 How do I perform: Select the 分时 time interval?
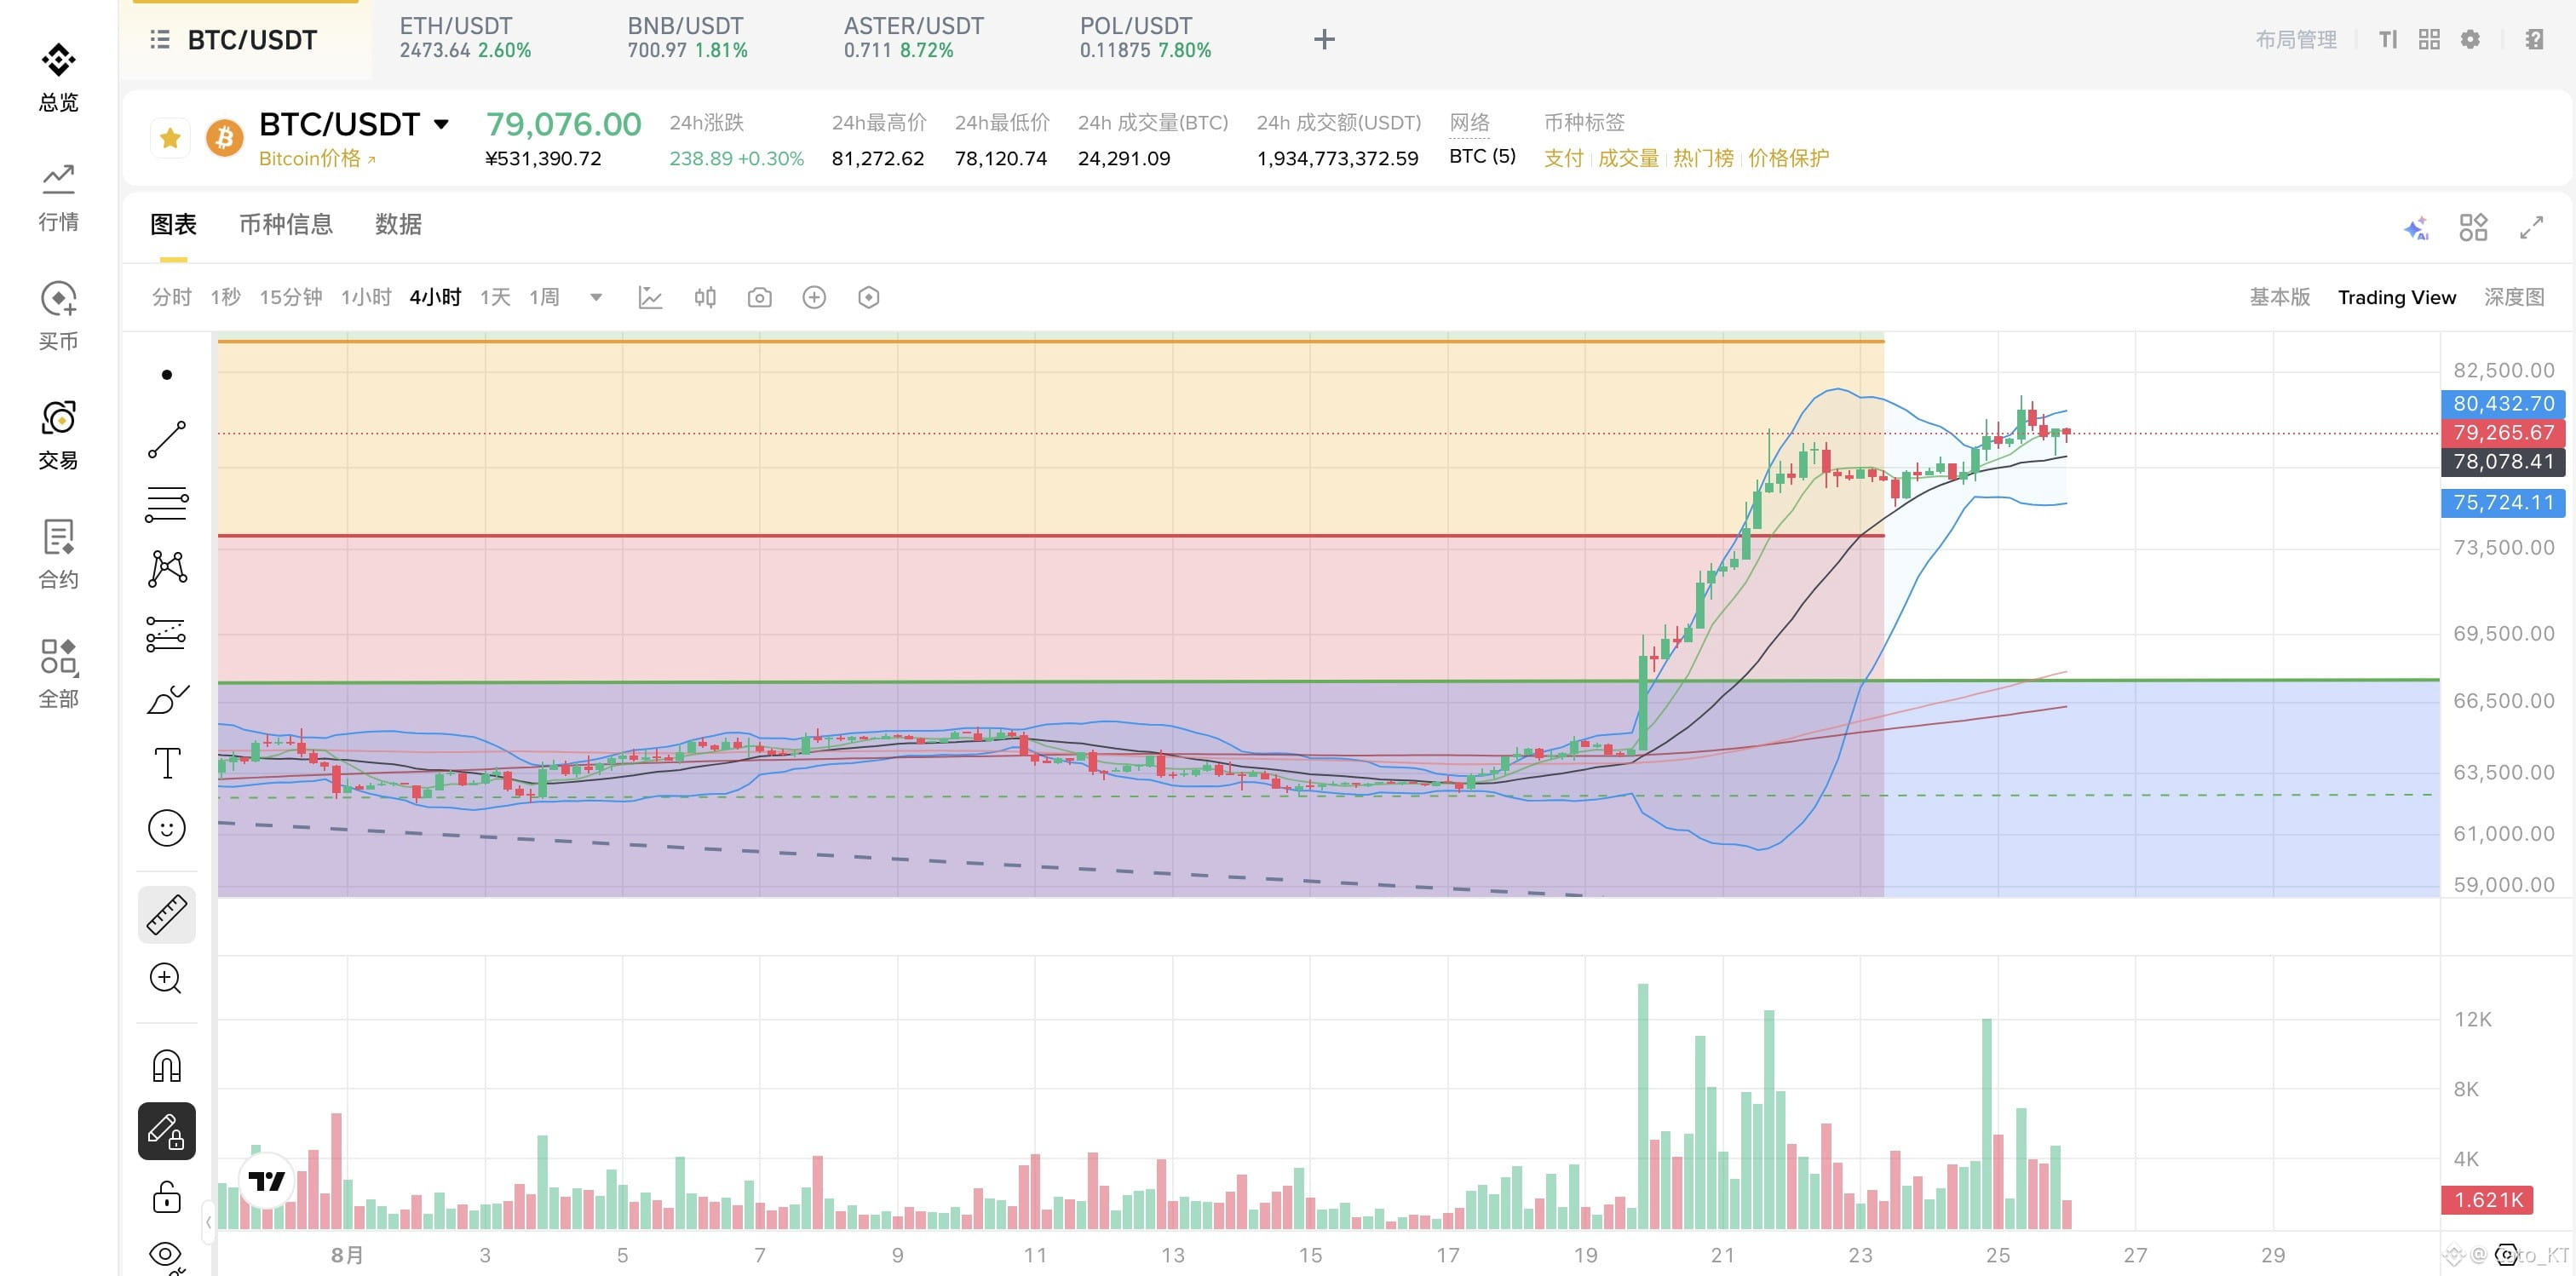[171, 297]
